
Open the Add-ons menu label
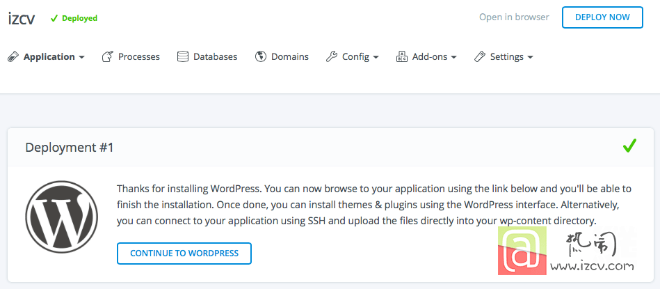(x=430, y=56)
